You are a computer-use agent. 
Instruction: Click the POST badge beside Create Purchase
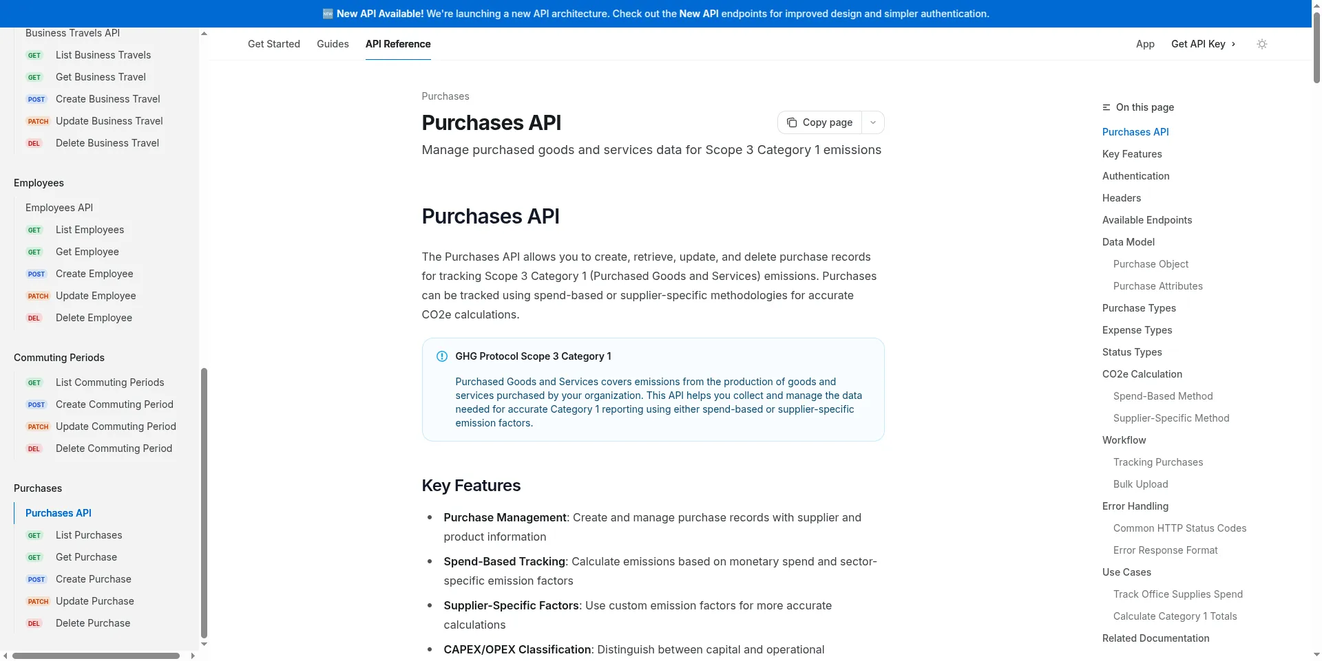(x=36, y=579)
